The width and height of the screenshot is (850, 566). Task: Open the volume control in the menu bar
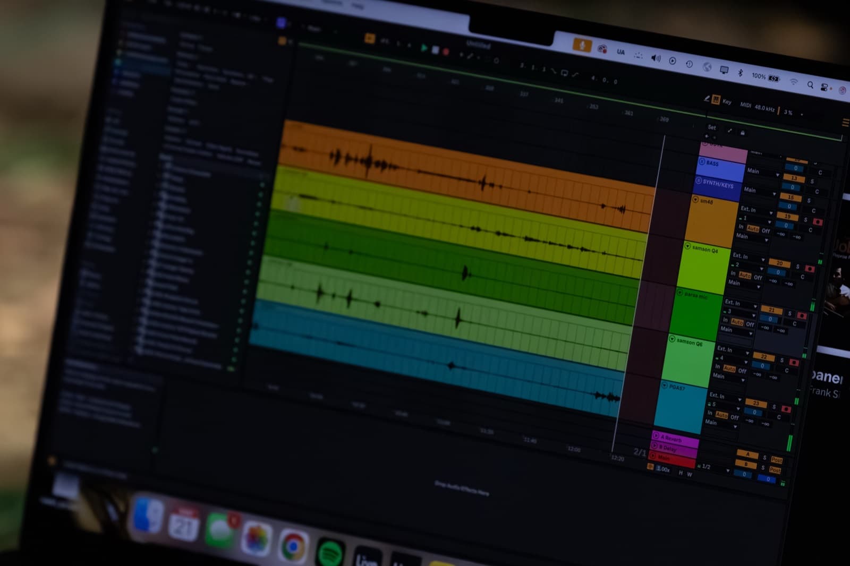(656, 58)
